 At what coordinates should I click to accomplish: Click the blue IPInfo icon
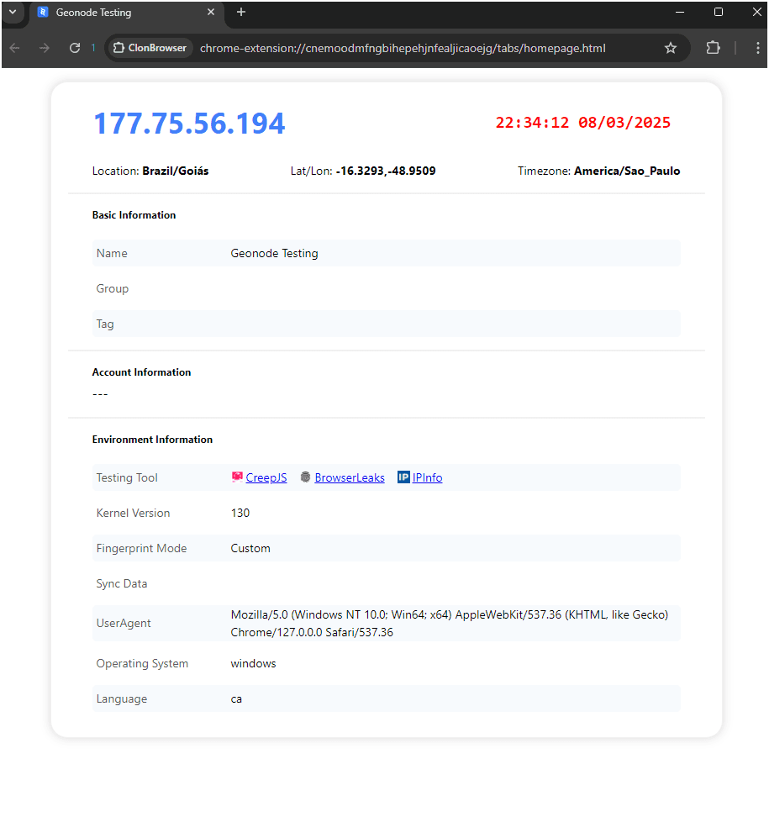(404, 477)
